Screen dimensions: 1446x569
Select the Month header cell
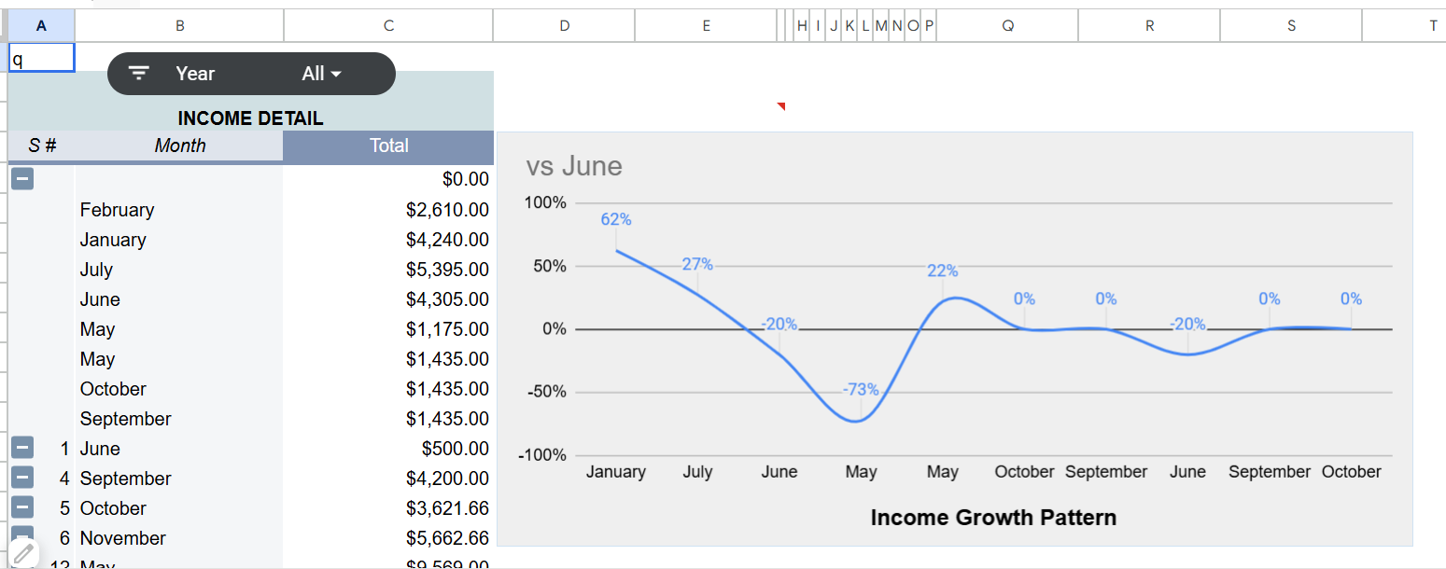tap(180, 146)
